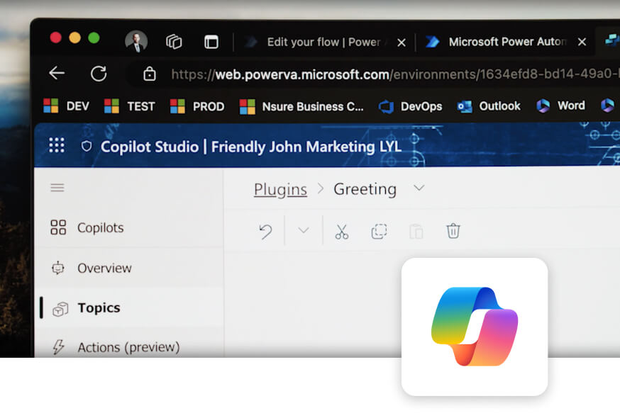The image size is (620, 413).
Task: Open Copilots in the side navigation
Action: pyautogui.click(x=128, y=228)
